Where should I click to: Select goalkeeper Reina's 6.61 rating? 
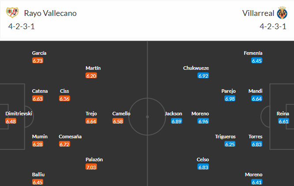(x=283, y=121)
